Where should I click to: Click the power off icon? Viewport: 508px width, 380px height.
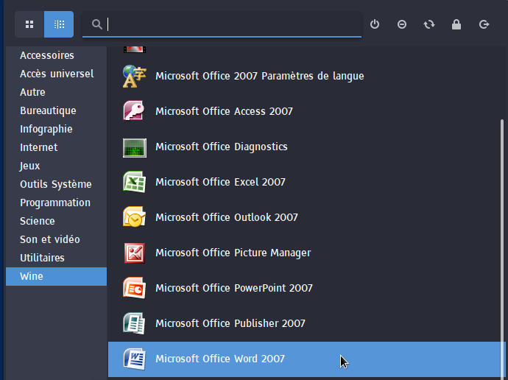pyautogui.click(x=375, y=24)
